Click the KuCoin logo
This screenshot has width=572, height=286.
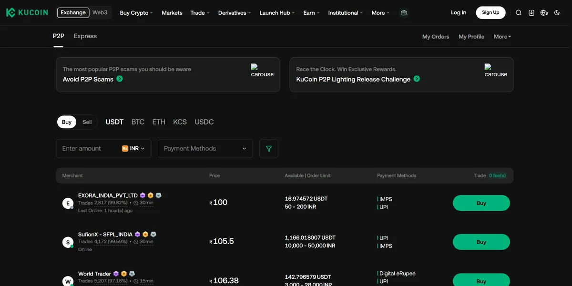[27, 12]
